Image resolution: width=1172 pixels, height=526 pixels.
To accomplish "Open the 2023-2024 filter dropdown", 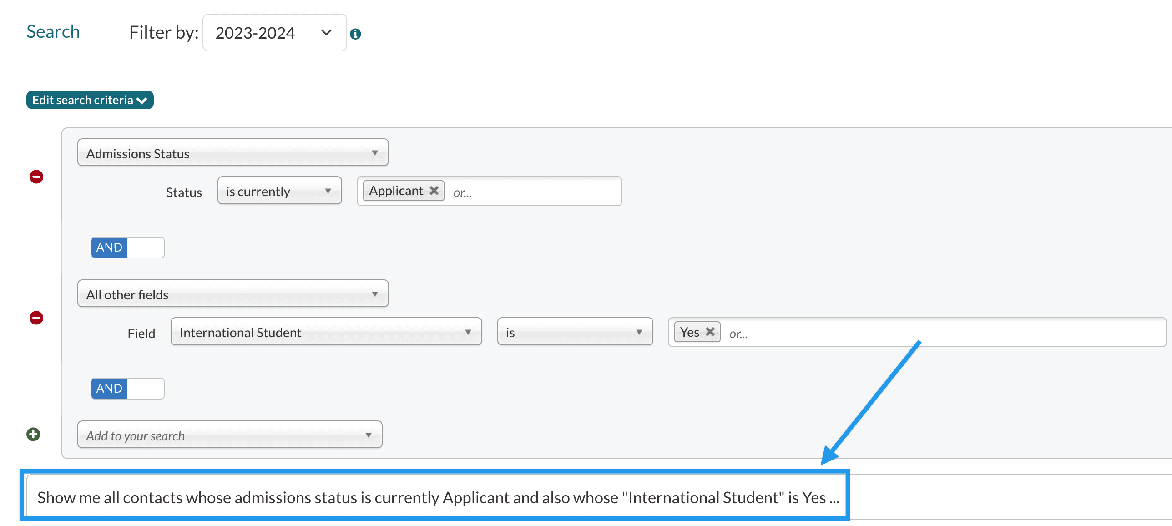I will (274, 33).
